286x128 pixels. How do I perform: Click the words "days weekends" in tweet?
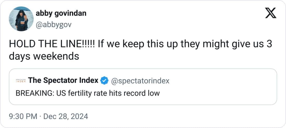tap(44, 56)
